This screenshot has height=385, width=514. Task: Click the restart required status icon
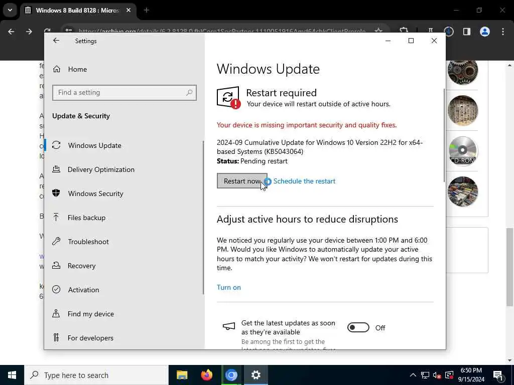228,98
